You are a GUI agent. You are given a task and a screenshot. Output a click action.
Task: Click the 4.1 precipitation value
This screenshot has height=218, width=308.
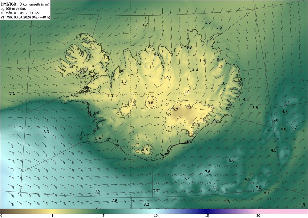[x=266, y=193]
